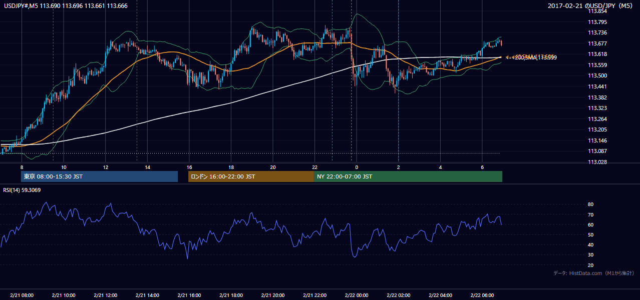Click hour 22 tick under the price chart
The image size is (640, 300).
click(314, 167)
